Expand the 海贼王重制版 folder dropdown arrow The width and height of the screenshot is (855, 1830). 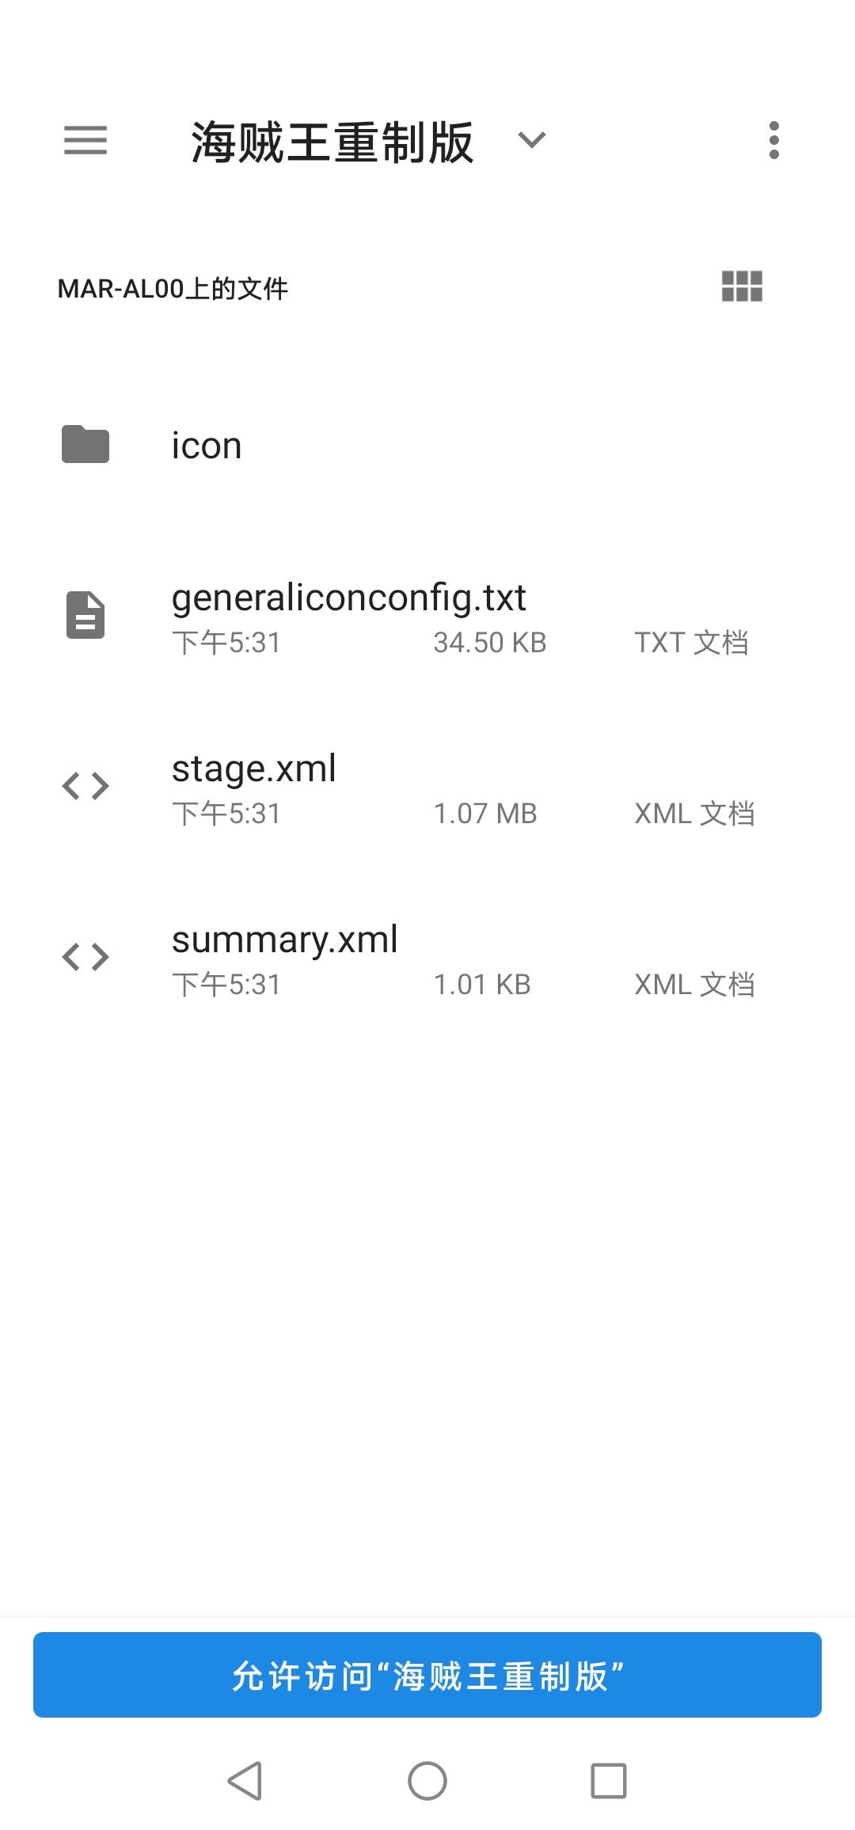coord(532,140)
